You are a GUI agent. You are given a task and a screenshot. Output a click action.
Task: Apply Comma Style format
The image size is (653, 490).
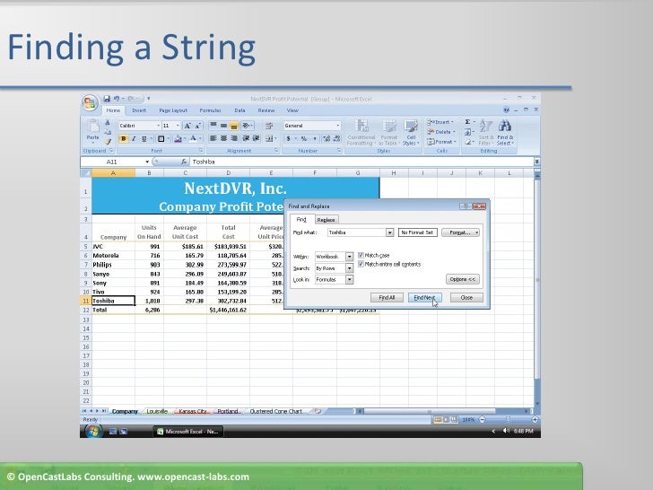[x=315, y=138]
